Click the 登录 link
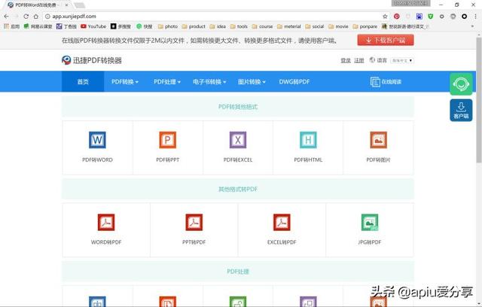482x307 pixels. coord(346,60)
